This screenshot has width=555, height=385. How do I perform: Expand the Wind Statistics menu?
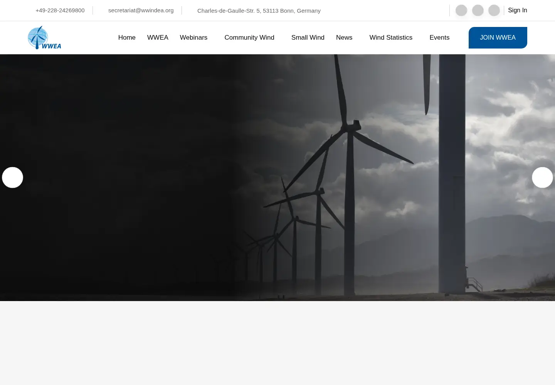click(x=391, y=38)
